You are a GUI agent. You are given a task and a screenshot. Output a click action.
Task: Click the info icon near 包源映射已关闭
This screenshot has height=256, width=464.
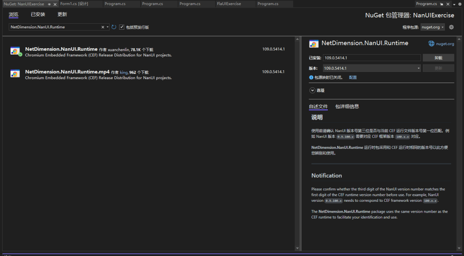pos(311,77)
